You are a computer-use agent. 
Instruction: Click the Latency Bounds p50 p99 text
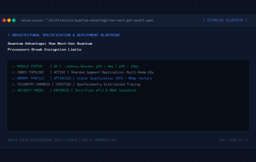(102, 67)
